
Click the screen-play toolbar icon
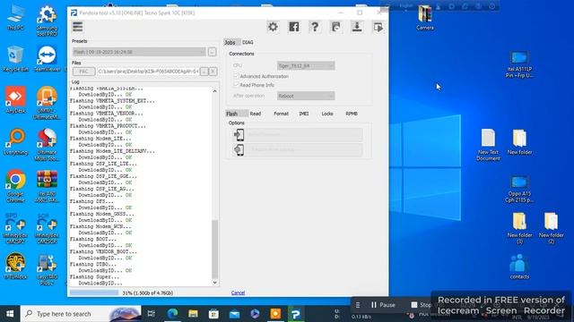(378, 27)
